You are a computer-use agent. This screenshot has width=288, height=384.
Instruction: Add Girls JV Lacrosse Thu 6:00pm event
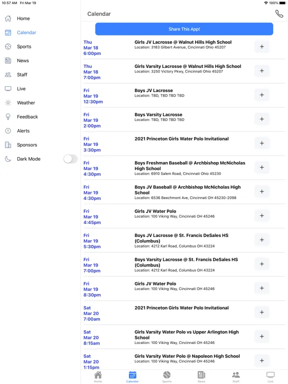click(x=262, y=46)
